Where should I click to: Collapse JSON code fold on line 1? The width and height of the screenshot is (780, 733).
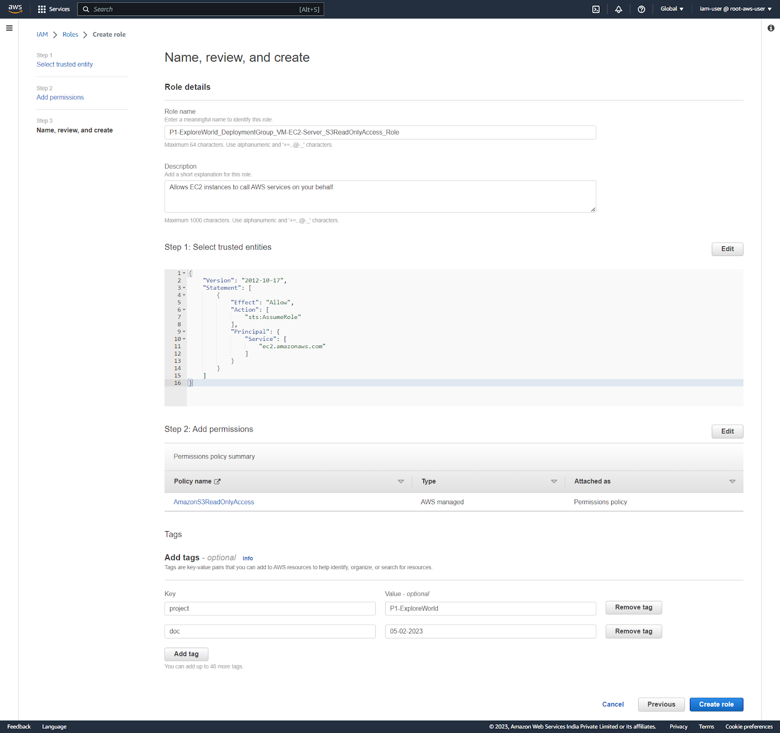point(184,273)
